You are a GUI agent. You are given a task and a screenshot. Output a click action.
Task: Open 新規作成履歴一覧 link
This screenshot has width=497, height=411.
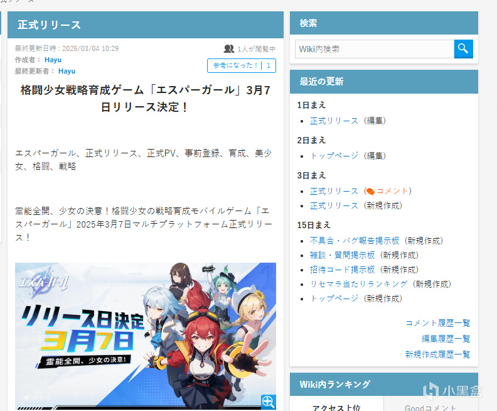[x=437, y=354]
